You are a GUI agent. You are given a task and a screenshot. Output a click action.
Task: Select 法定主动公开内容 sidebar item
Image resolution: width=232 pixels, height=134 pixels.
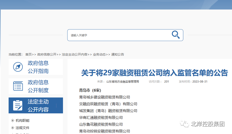click(x=36, y=106)
